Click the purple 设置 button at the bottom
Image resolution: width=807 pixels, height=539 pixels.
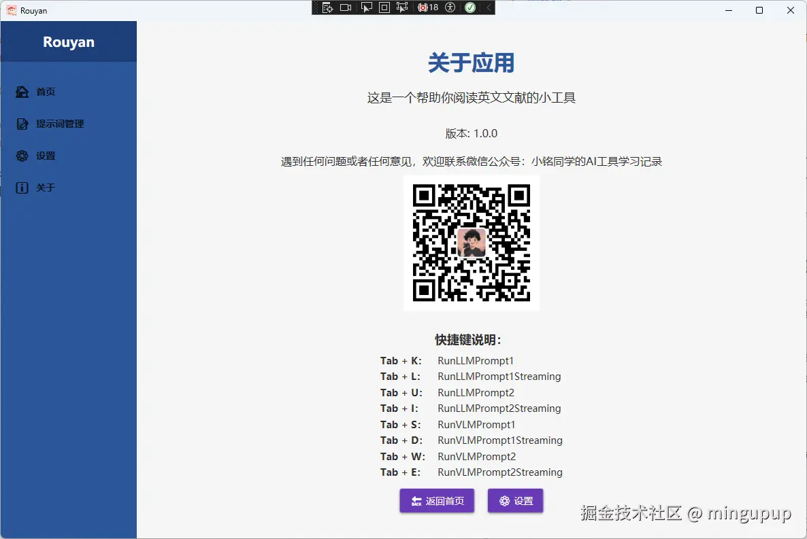point(515,500)
